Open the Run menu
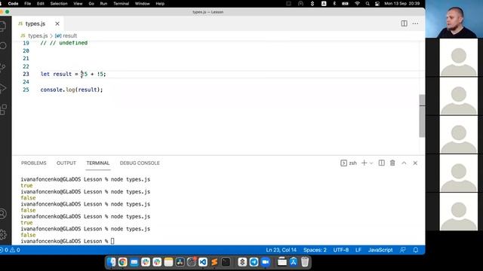Screen dimensions: 483x271 [x=103, y=4]
